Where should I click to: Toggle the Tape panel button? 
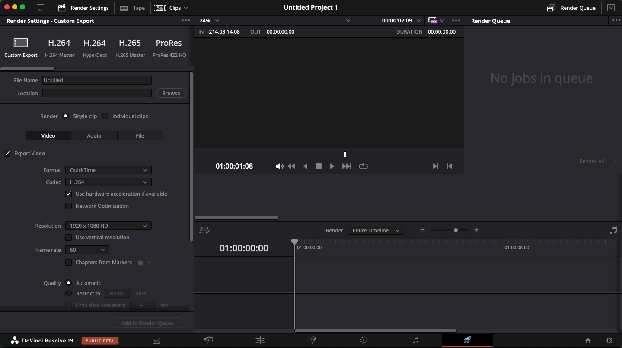point(132,8)
